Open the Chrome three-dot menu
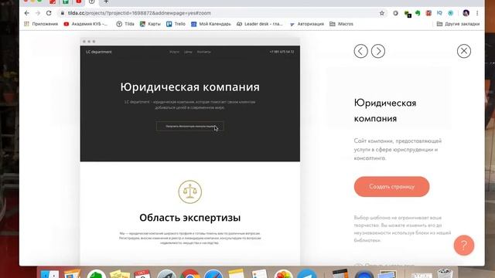The height and width of the screenshot is (278, 495). pos(477,13)
